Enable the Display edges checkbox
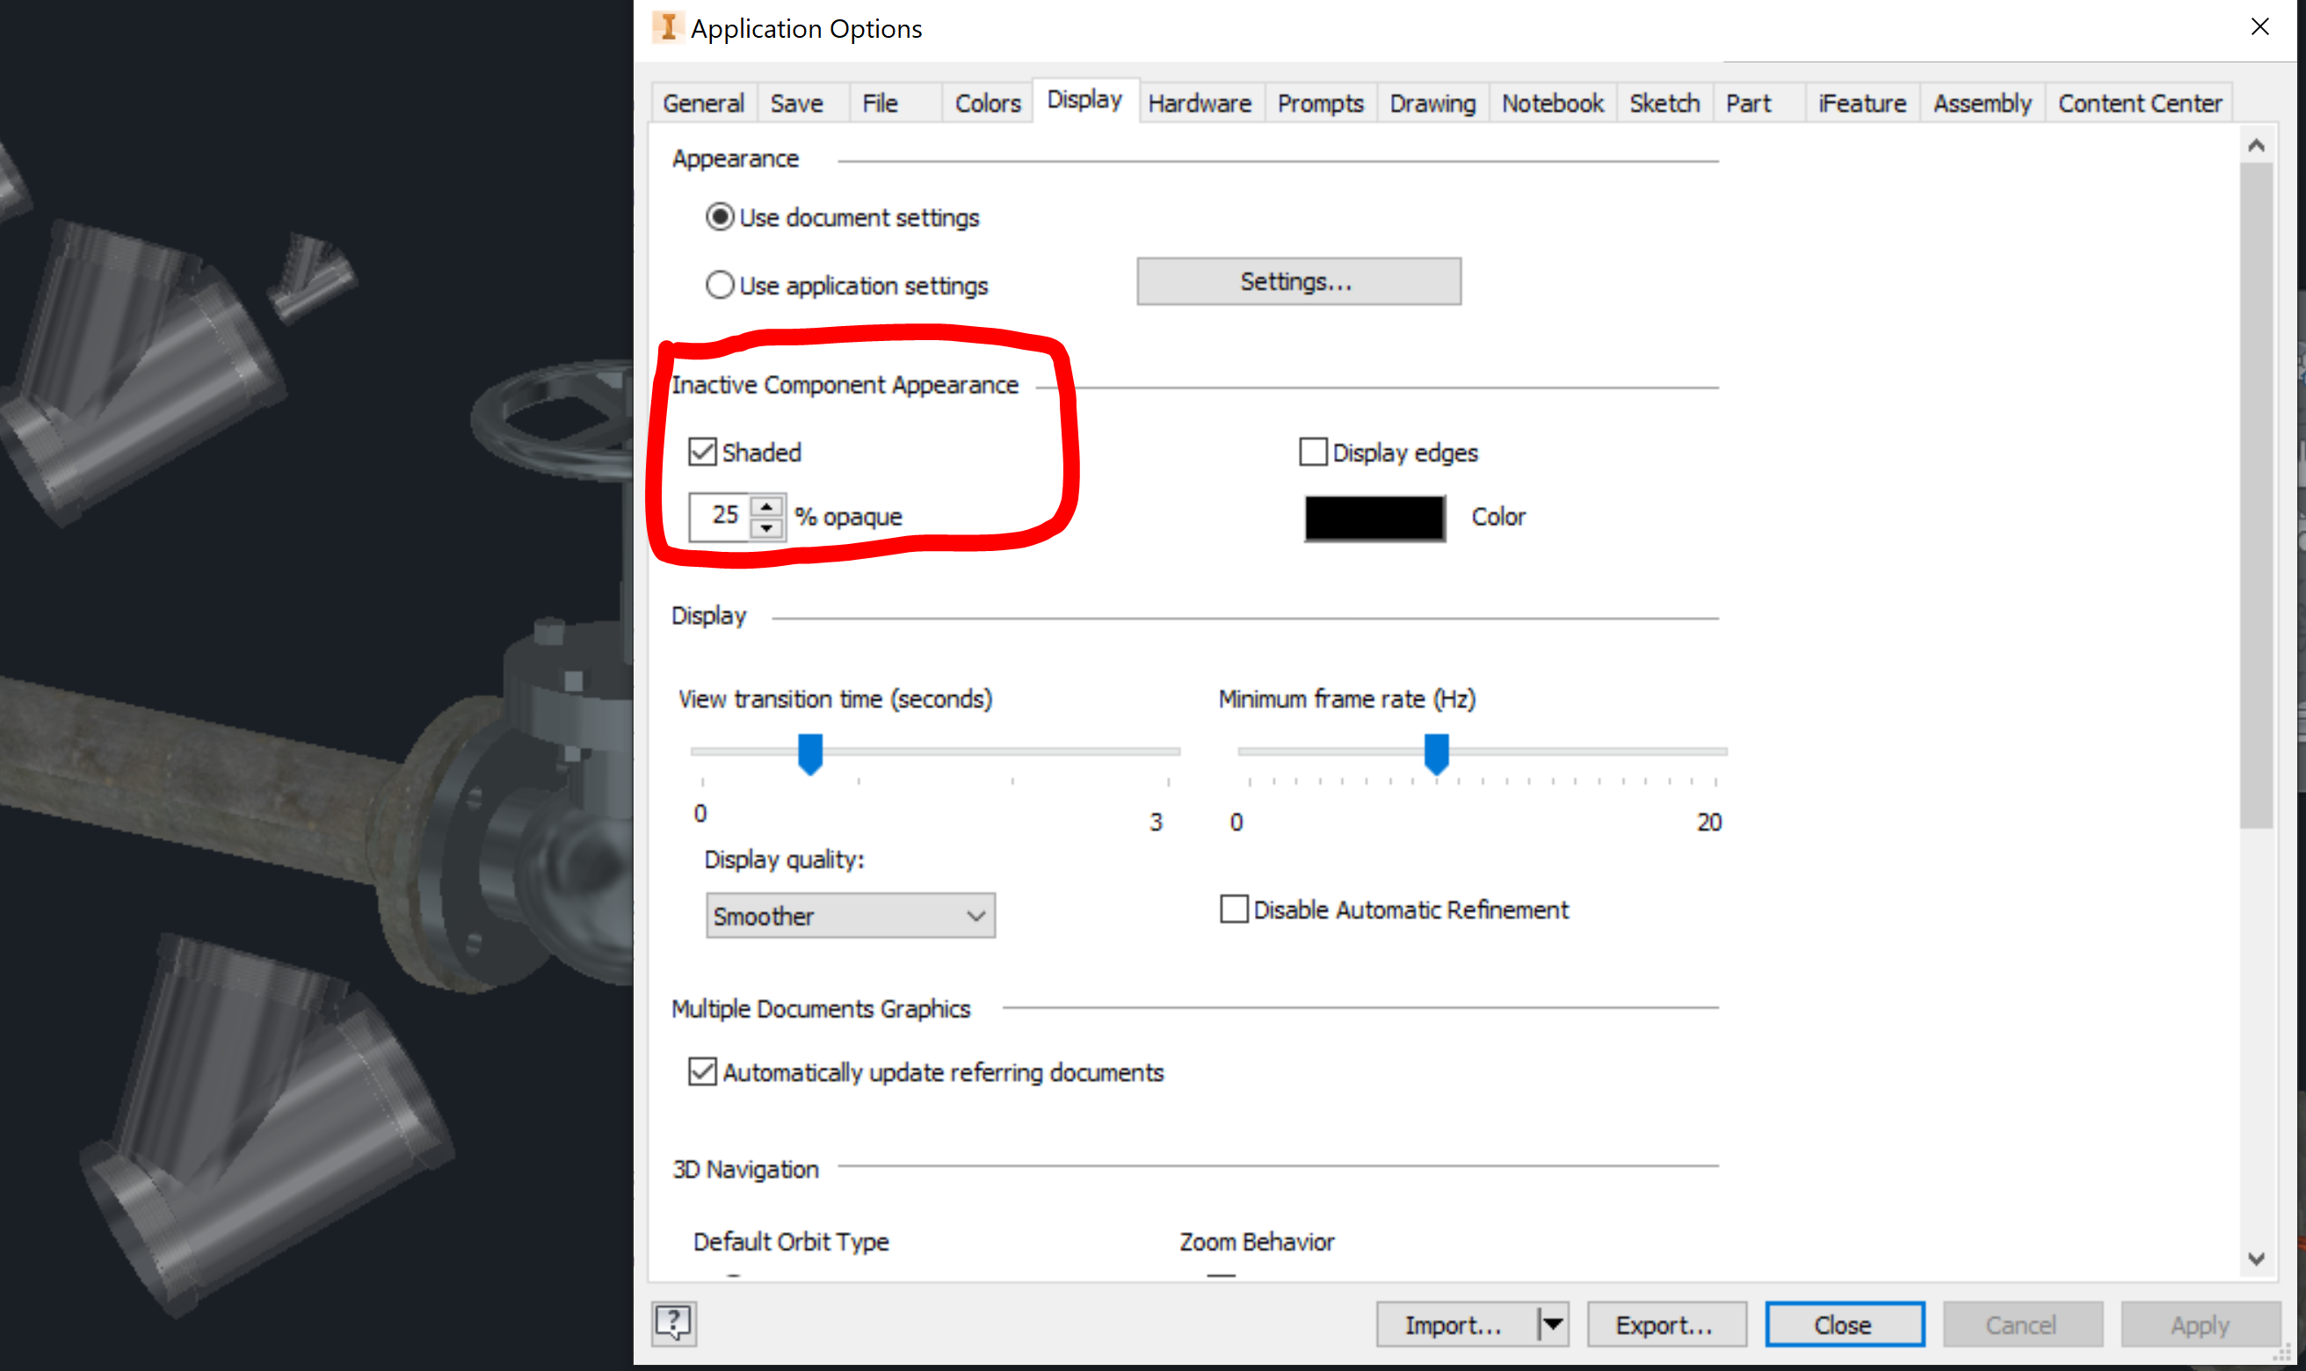Viewport: 2306px width, 1371px height. point(1312,452)
